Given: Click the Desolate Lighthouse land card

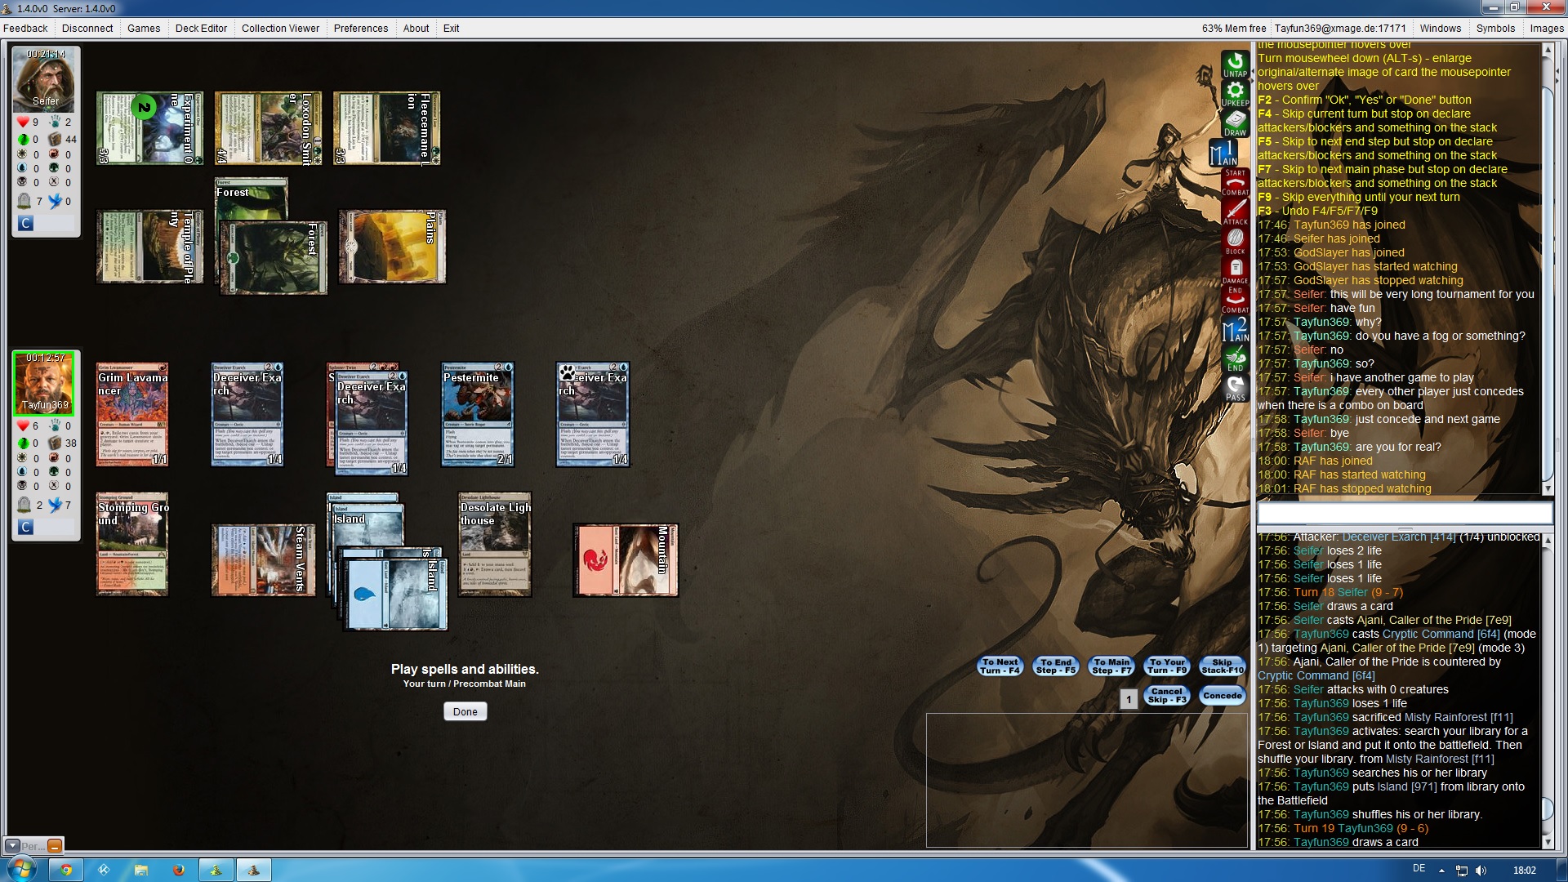Looking at the screenshot, I should (495, 544).
